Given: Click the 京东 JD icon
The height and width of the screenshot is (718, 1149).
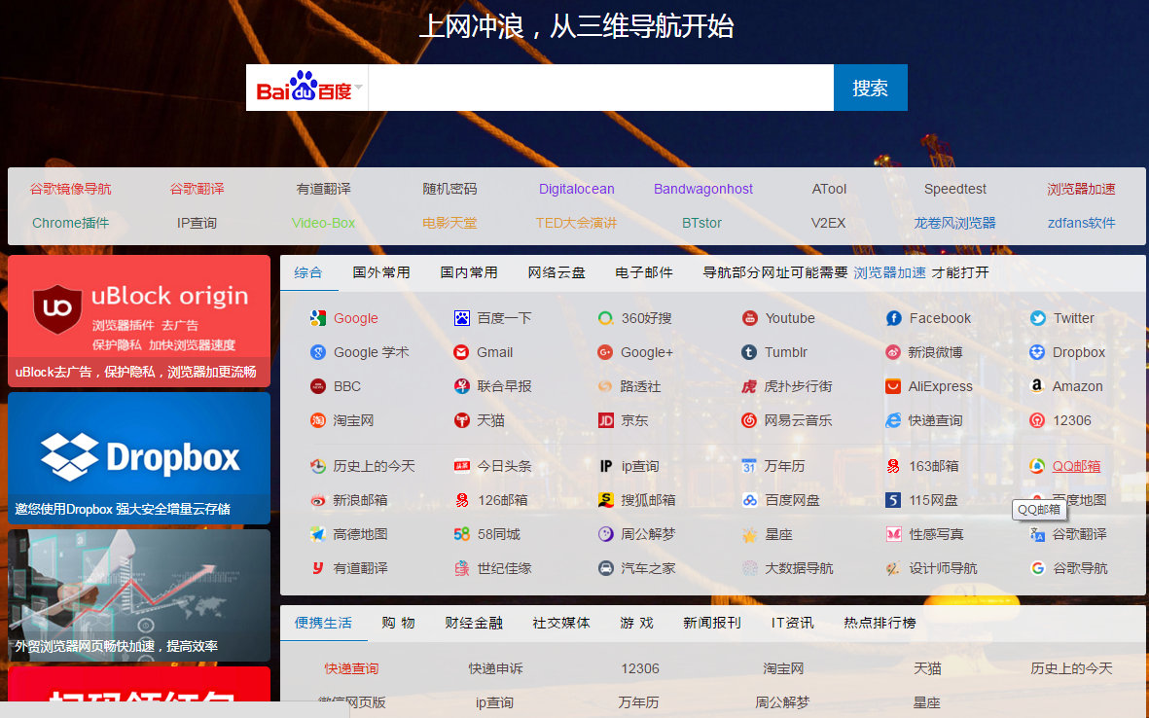Looking at the screenshot, I should (x=605, y=420).
